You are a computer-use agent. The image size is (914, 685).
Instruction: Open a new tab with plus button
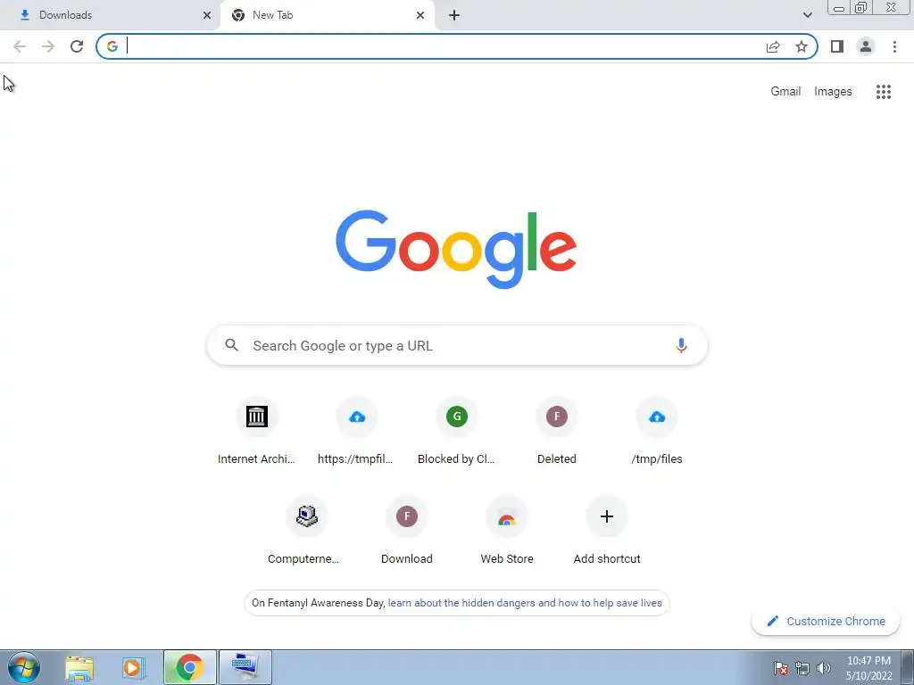point(454,15)
